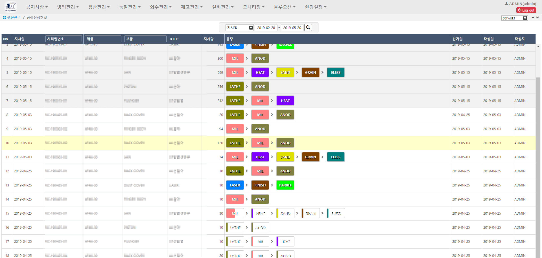Open the 지시일 search criteria dropdown

239,27
